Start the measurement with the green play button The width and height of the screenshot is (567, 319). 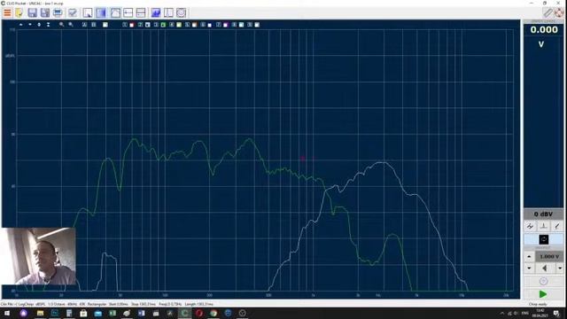point(543,294)
